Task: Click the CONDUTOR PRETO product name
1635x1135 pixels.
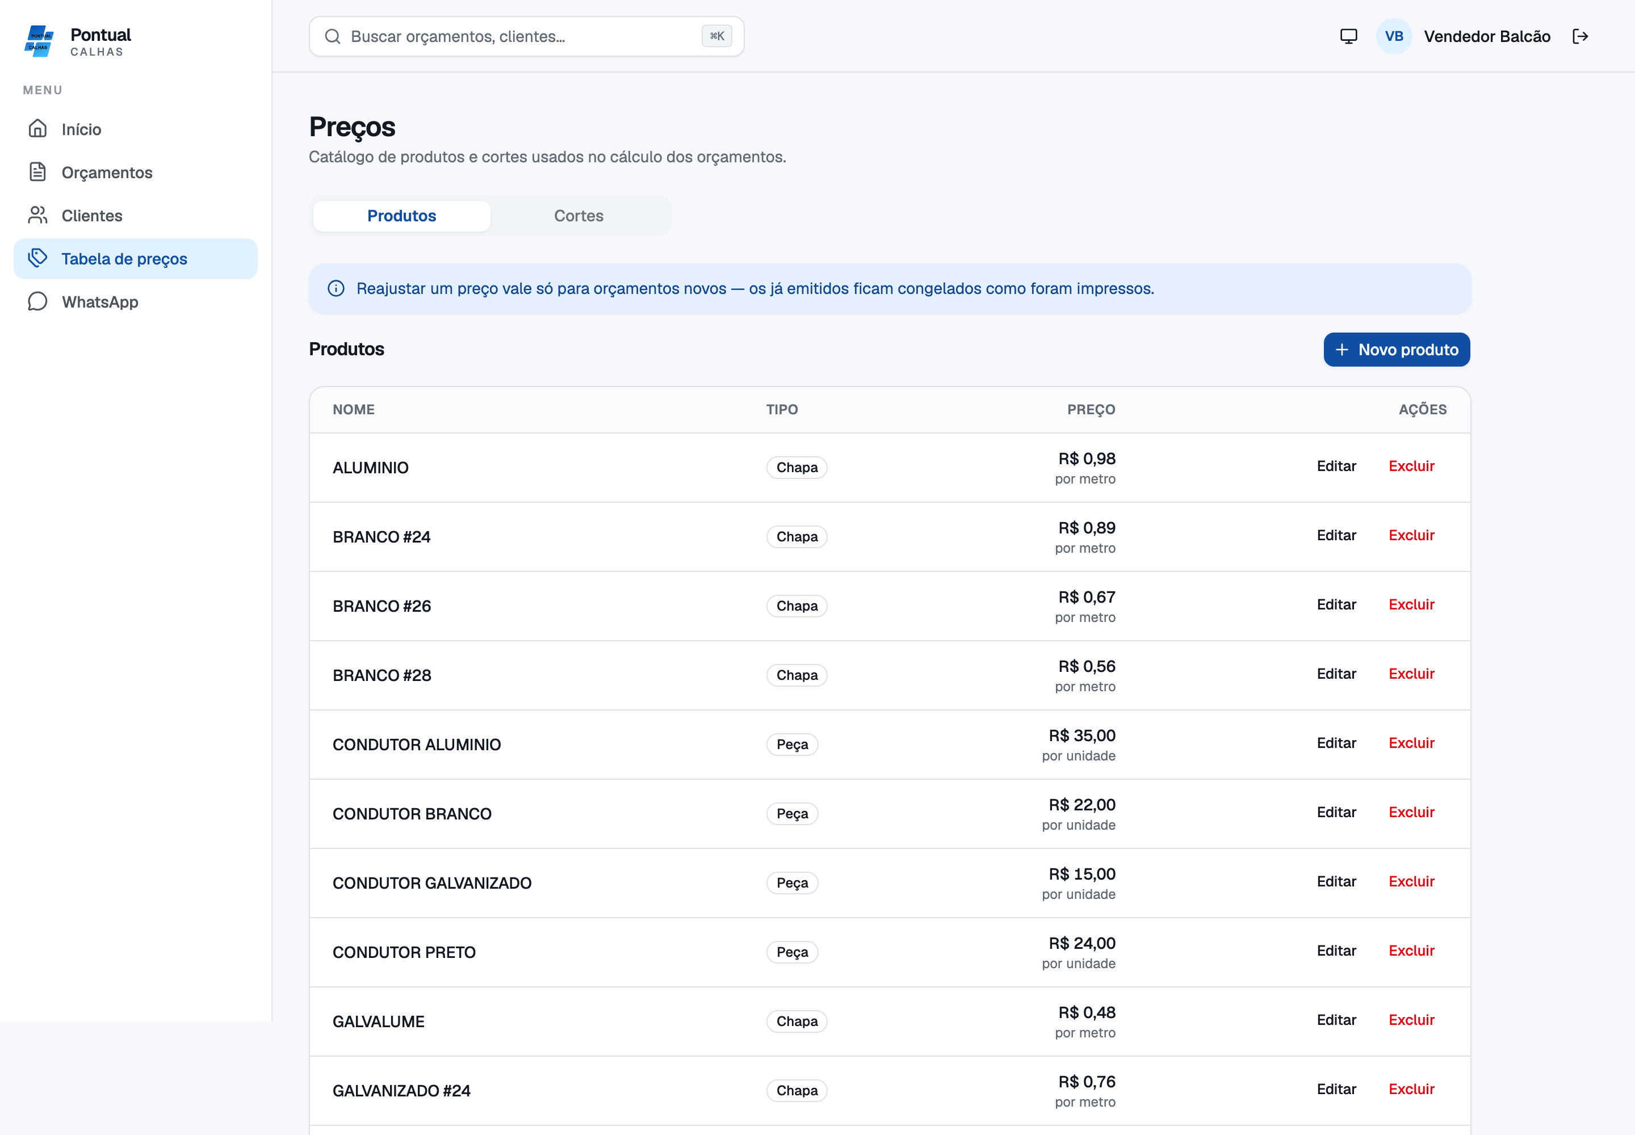Action: (404, 953)
